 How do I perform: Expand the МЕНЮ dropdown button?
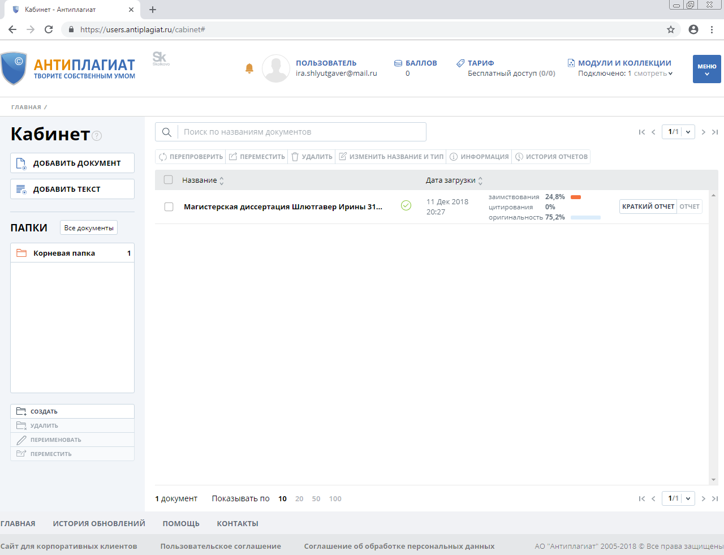(x=706, y=69)
